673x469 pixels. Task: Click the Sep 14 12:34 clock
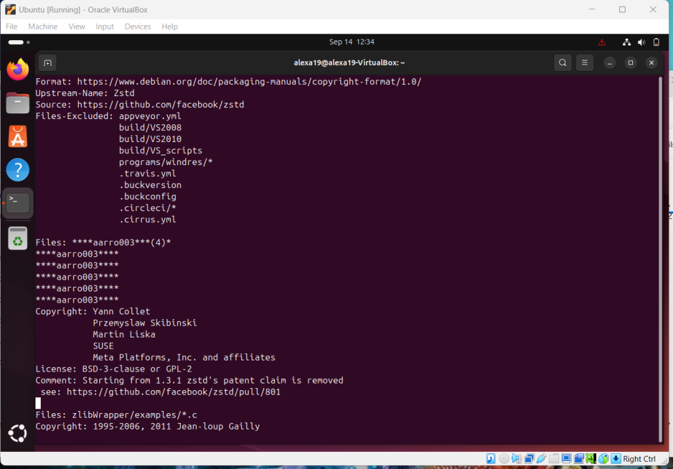352,42
